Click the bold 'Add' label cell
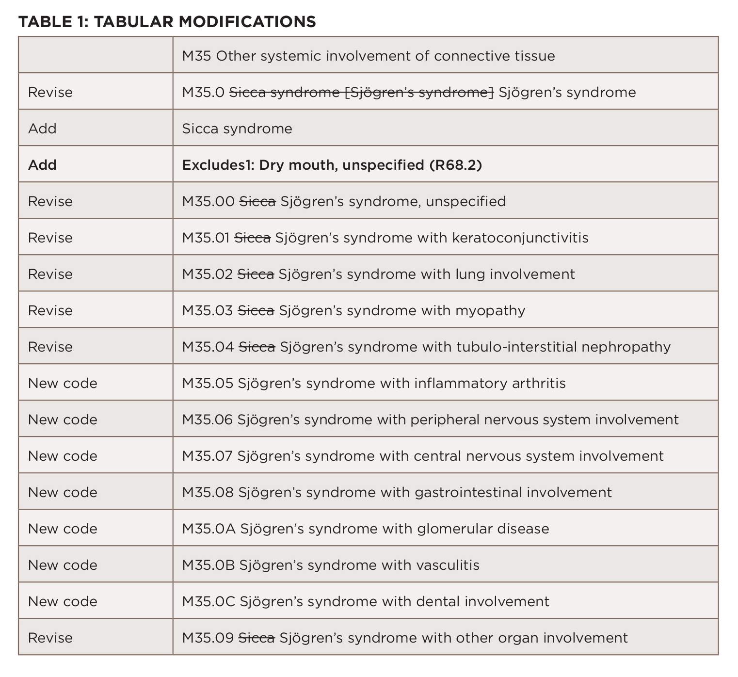738x677 pixels. 42,165
